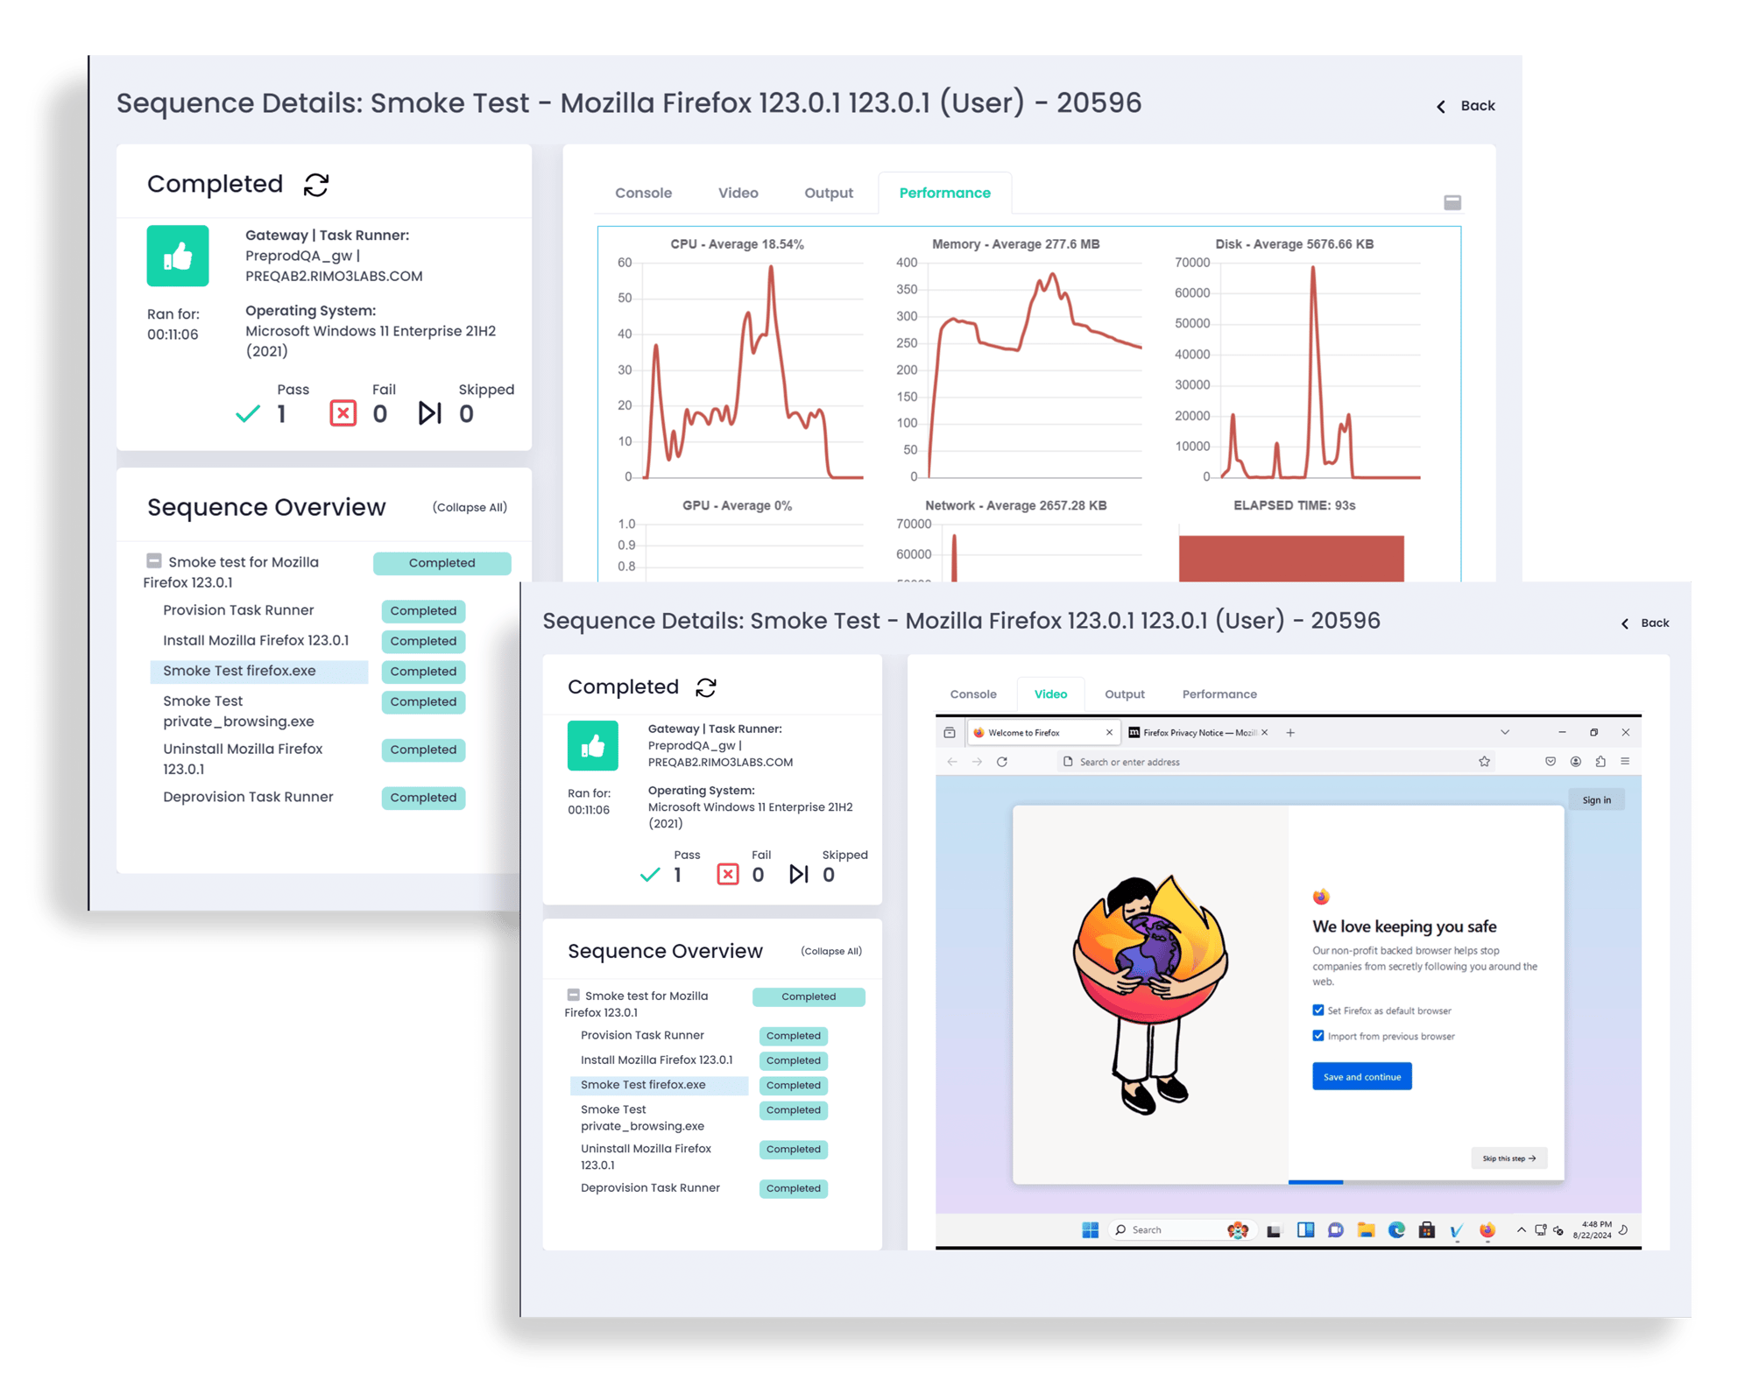Screen dimensions: 1752x1394
Task: Click the bookmark star in Firefox address bar
Action: [x=1484, y=762]
